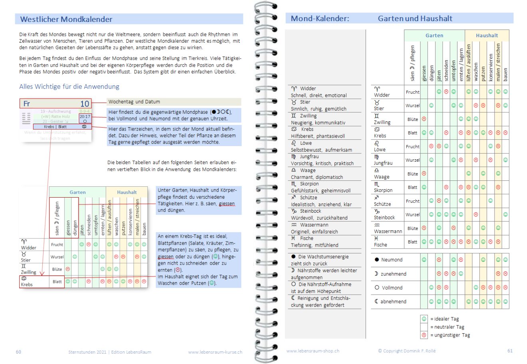Click the new moon dot beside 'Die Wachstumsenergie'
The width and height of the screenshot is (527, 364).
click(294, 257)
